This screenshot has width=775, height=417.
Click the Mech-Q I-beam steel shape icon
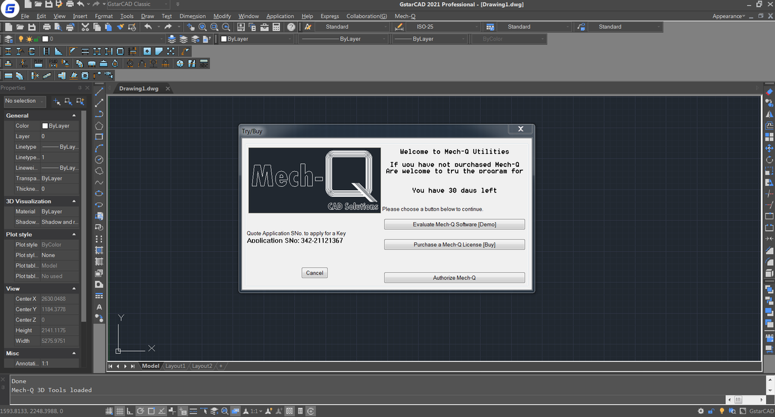coord(8,51)
